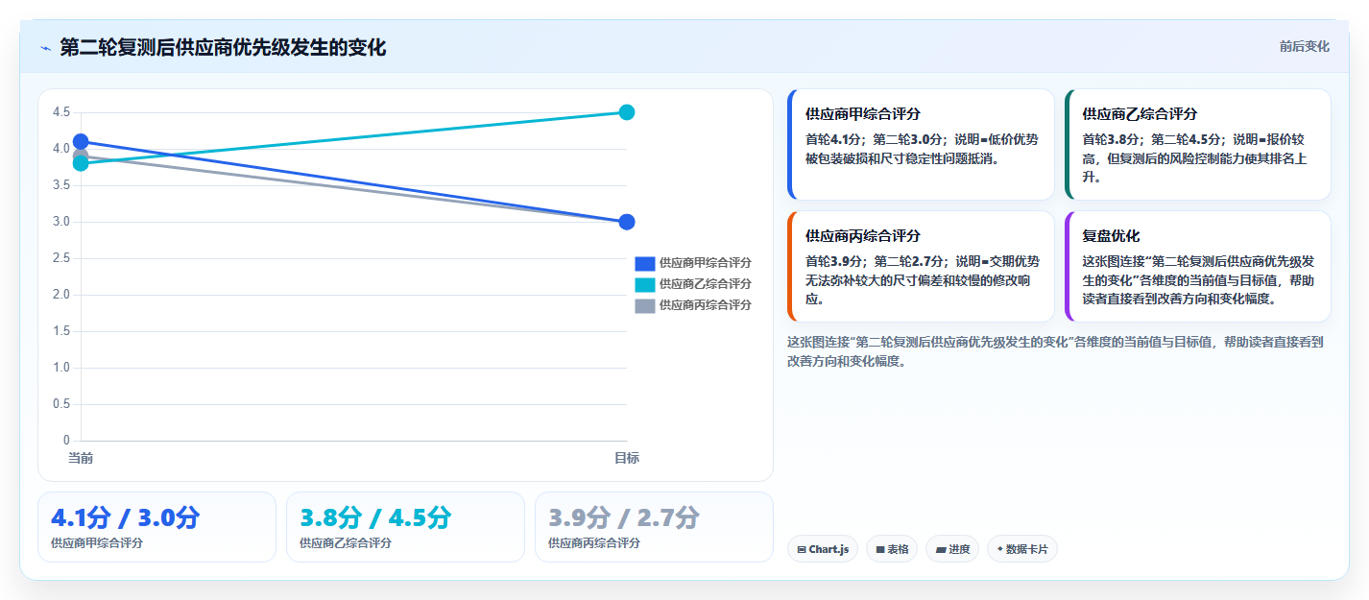This screenshot has width=1369, height=600.
Task: Click the caption paragraph below the cards
Action: pos(1056,351)
